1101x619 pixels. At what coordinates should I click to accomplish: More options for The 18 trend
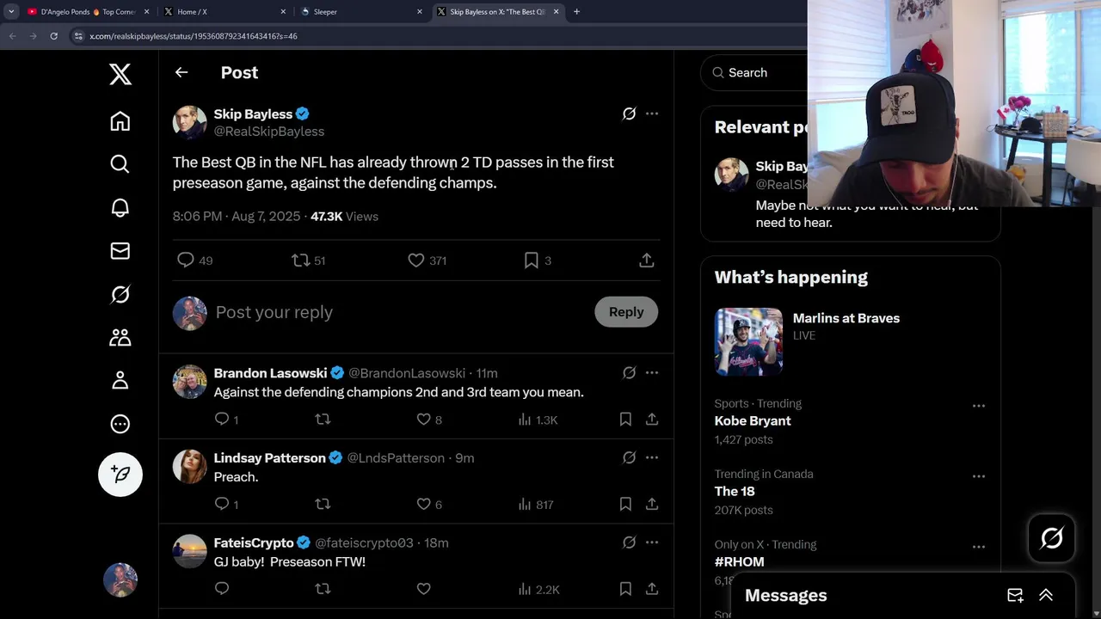click(979, 475)
